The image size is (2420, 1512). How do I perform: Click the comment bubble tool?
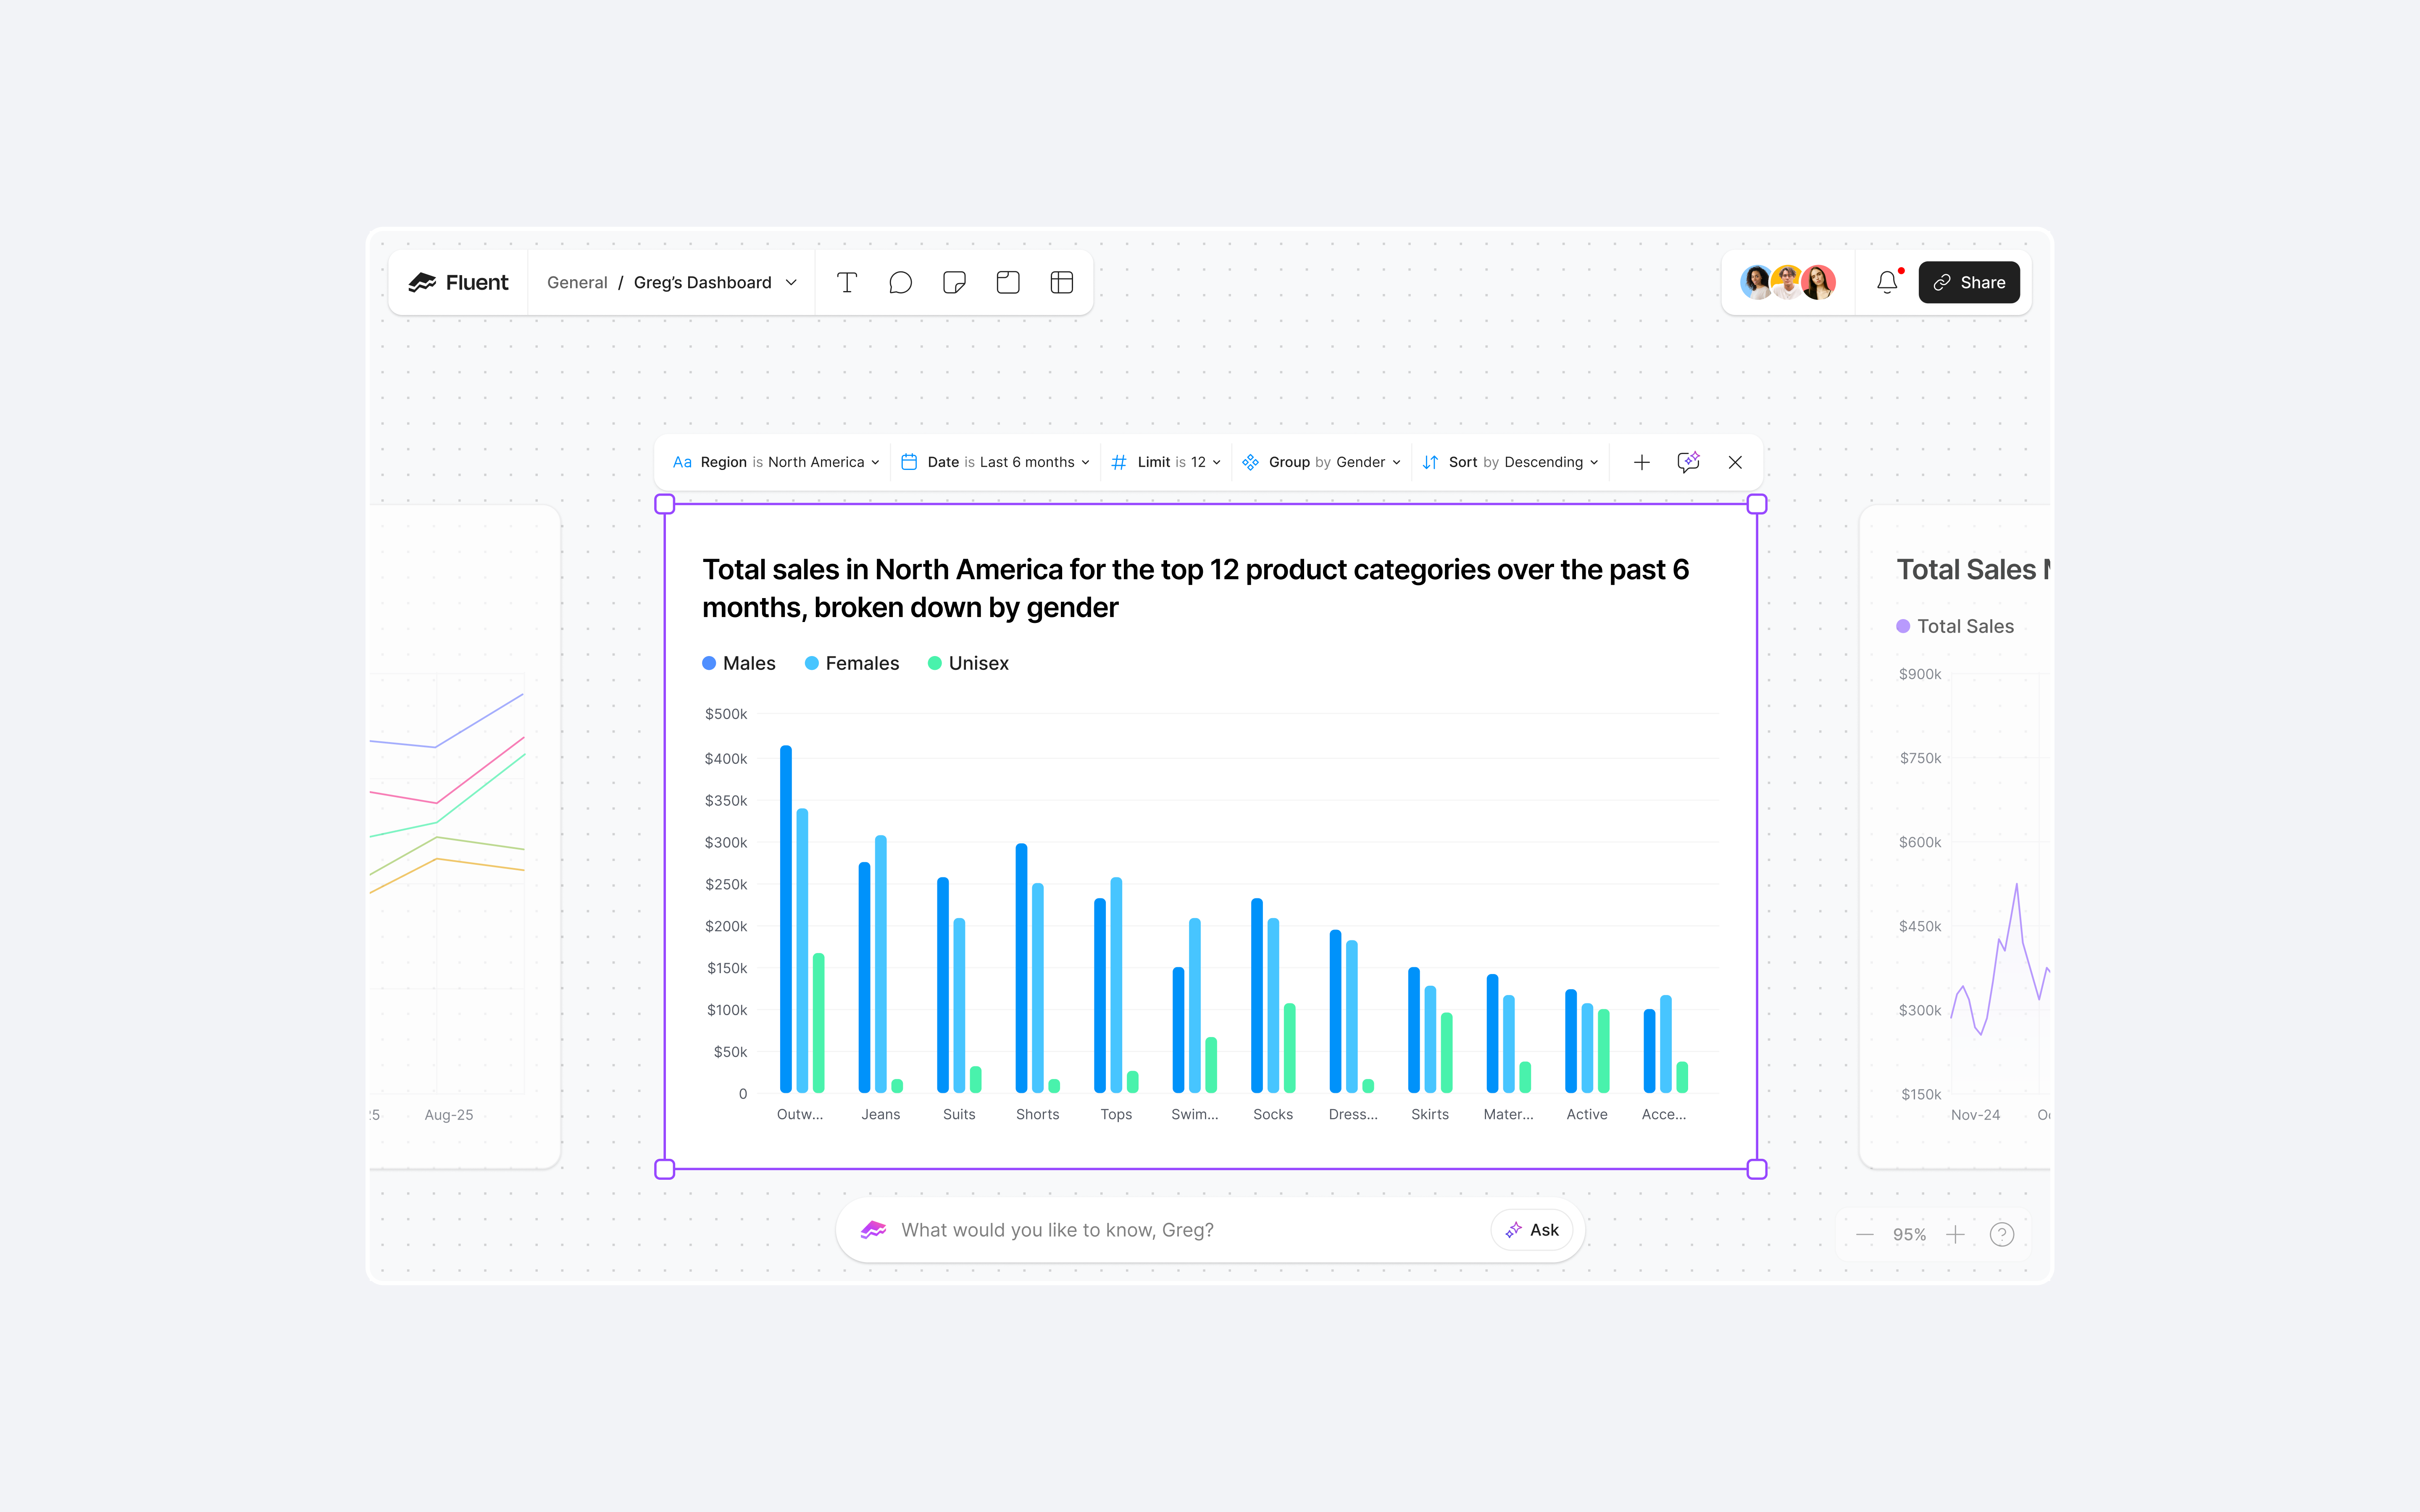[x=900, y=283]
